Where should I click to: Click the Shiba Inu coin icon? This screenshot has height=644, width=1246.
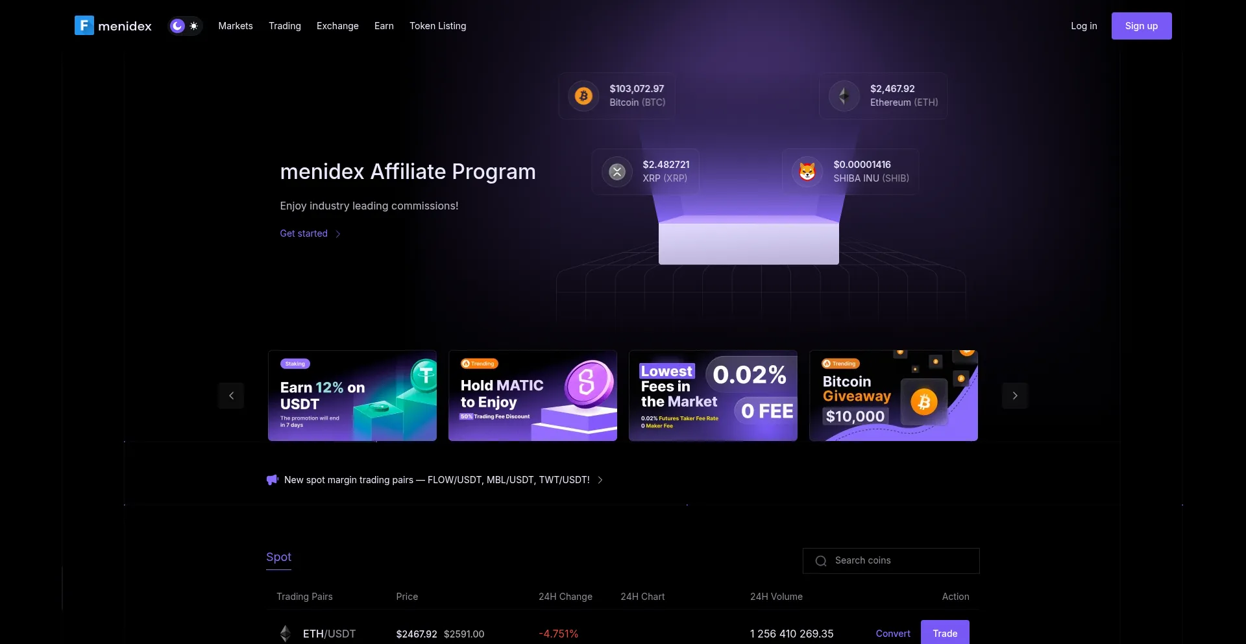tap(807, 172)
